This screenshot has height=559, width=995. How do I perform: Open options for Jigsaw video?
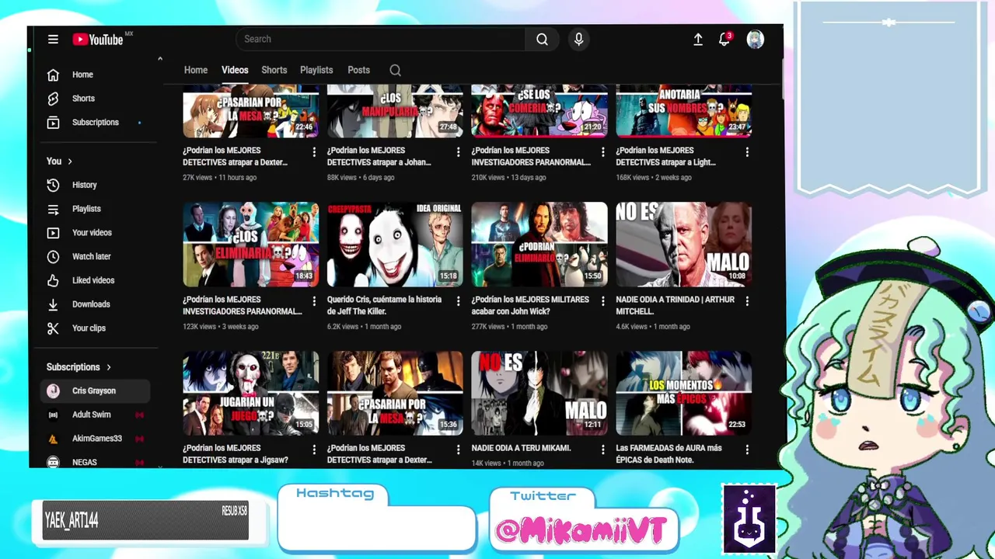[314, 450]
